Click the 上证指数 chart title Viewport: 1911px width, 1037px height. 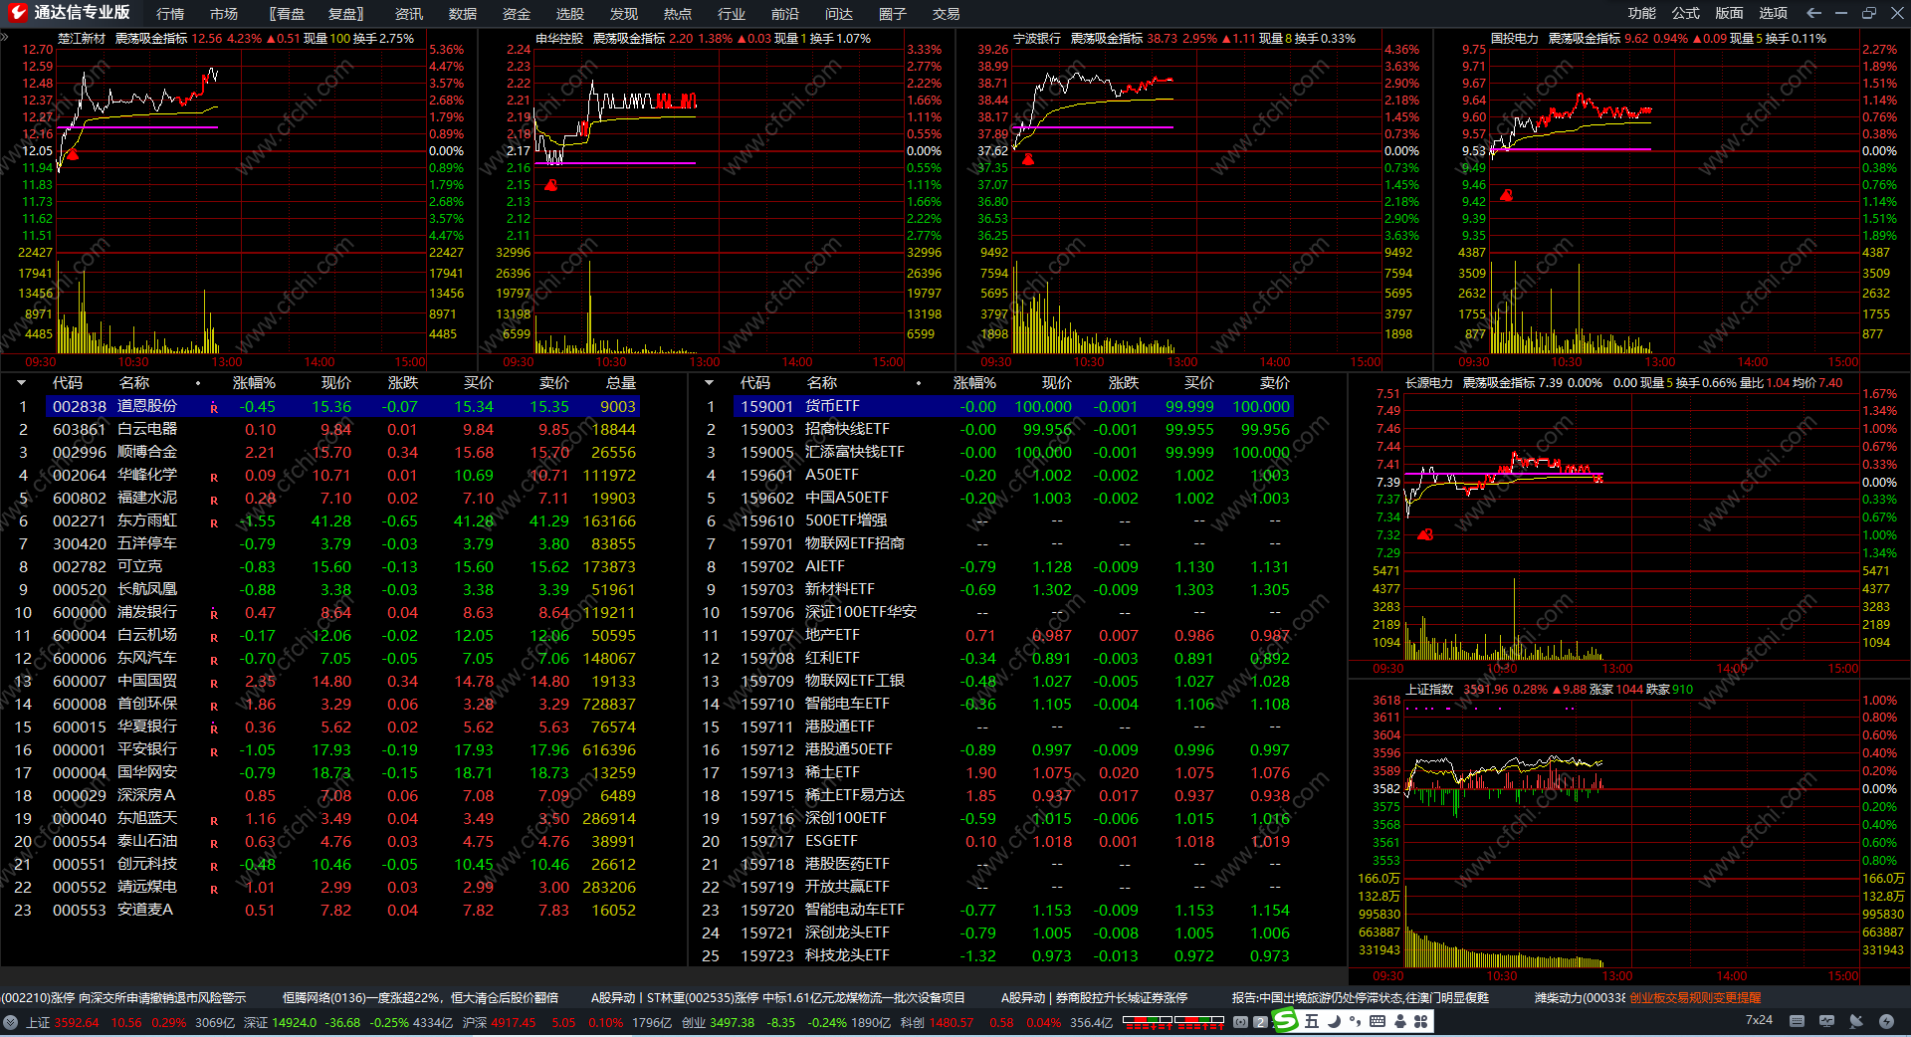click(x=1429, y=690)
